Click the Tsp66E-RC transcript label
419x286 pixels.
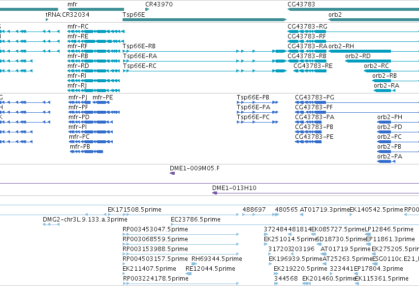click(x=139, y=66)
